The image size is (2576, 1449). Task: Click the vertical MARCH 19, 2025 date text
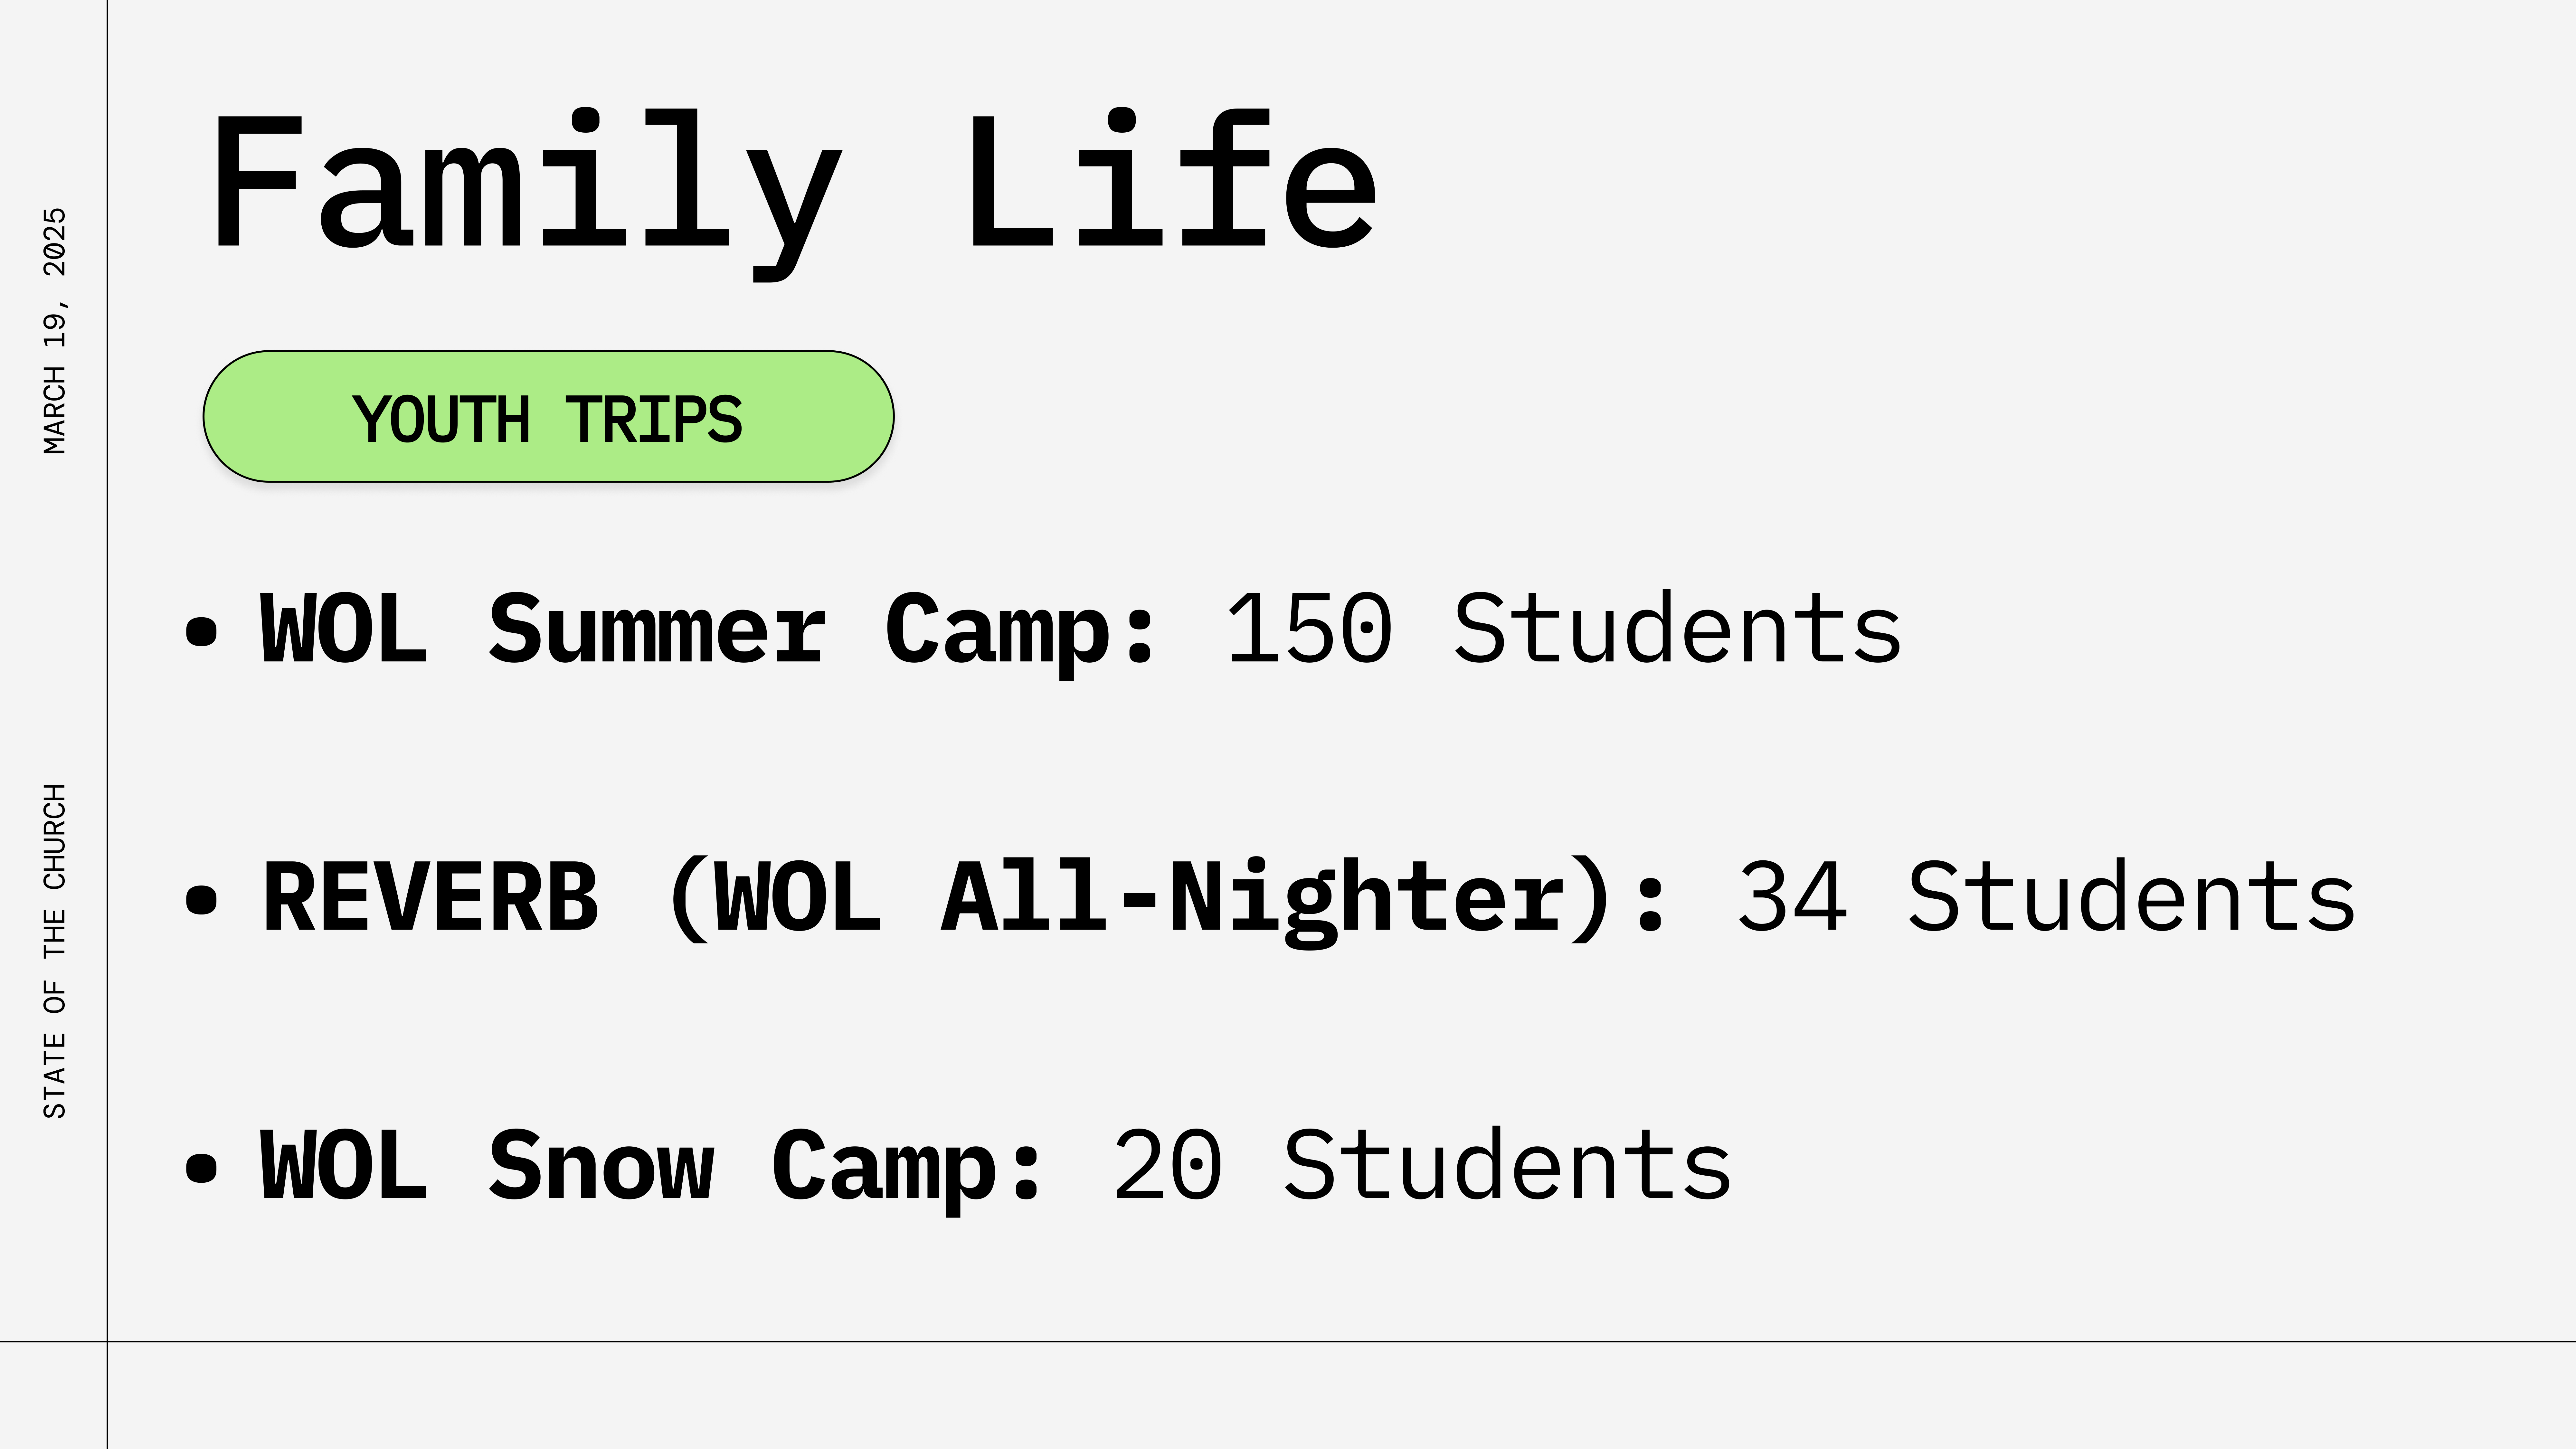point(55,331)
